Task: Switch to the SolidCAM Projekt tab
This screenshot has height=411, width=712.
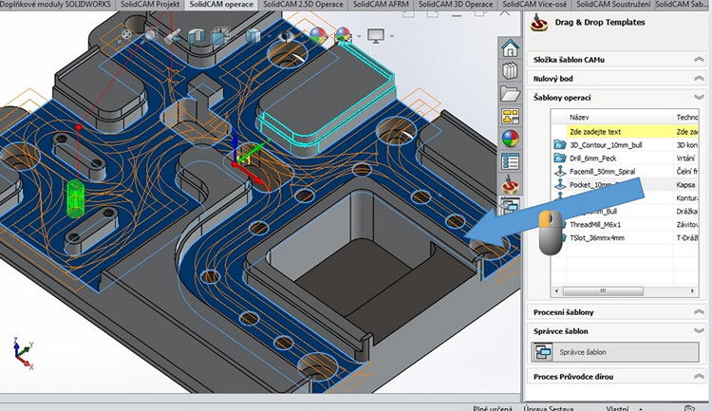Action: point(150,5)
